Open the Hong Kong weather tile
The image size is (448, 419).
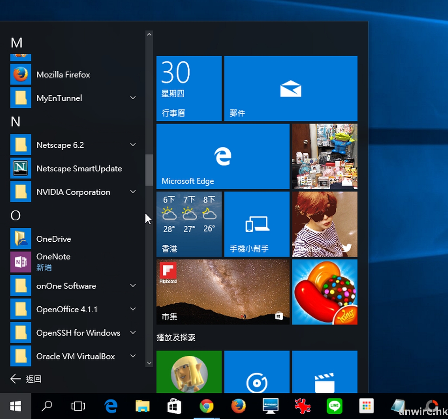tap(189, 224)
